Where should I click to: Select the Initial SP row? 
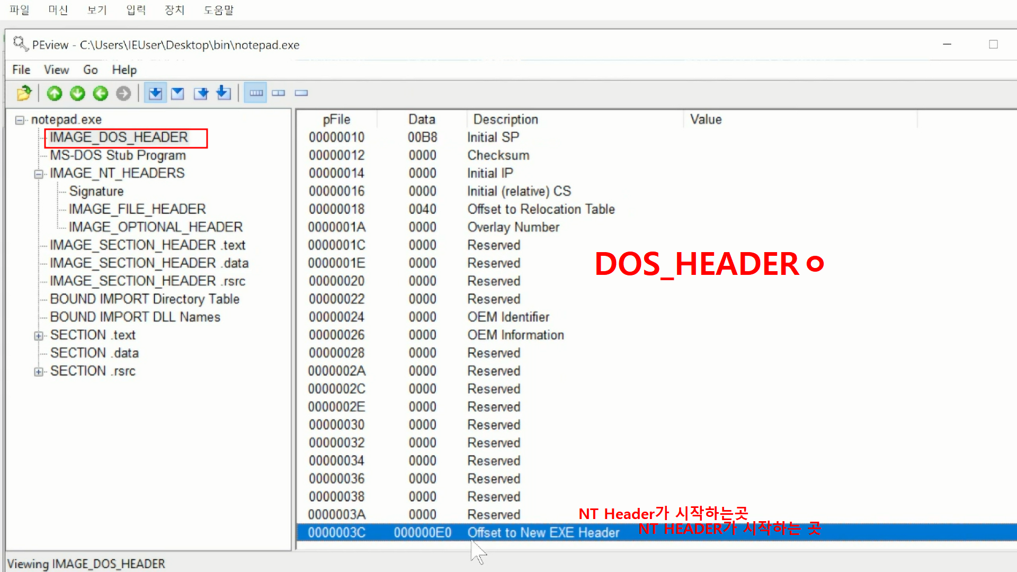click(657, 138)
